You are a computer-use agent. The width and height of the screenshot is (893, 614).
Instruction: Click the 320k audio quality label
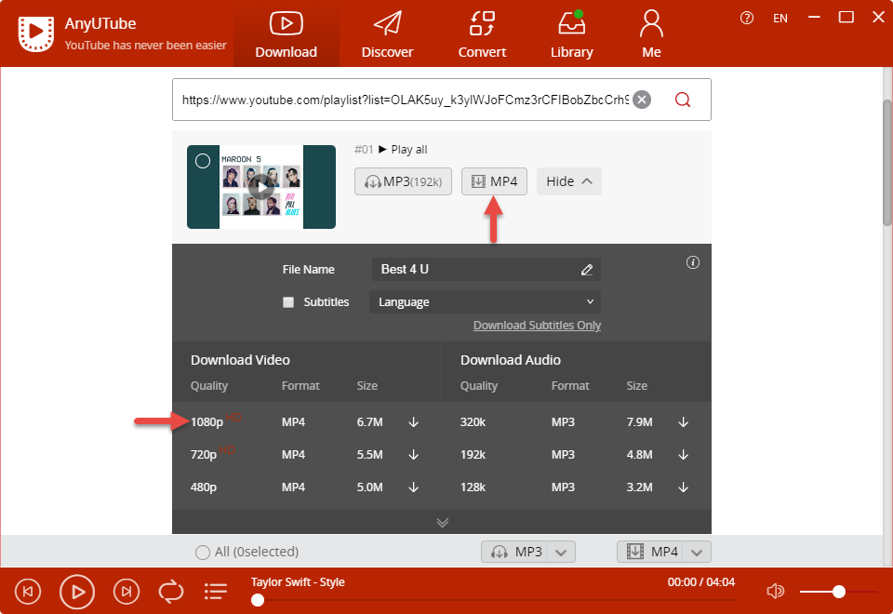coord(473,422)
